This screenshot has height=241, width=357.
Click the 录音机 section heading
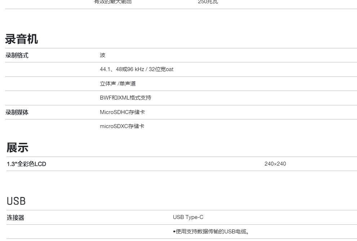tap(21, 39)
